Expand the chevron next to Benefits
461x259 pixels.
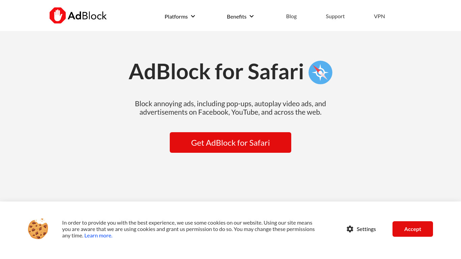(252, 16)
